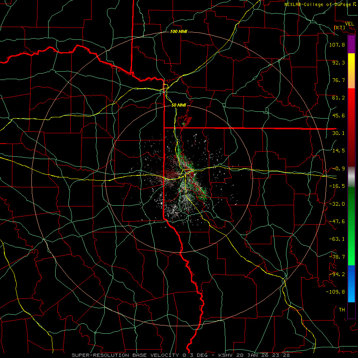Click the dark TH segment of the color bar
Viewport: 358px width, 358px height.
[351, 310]
